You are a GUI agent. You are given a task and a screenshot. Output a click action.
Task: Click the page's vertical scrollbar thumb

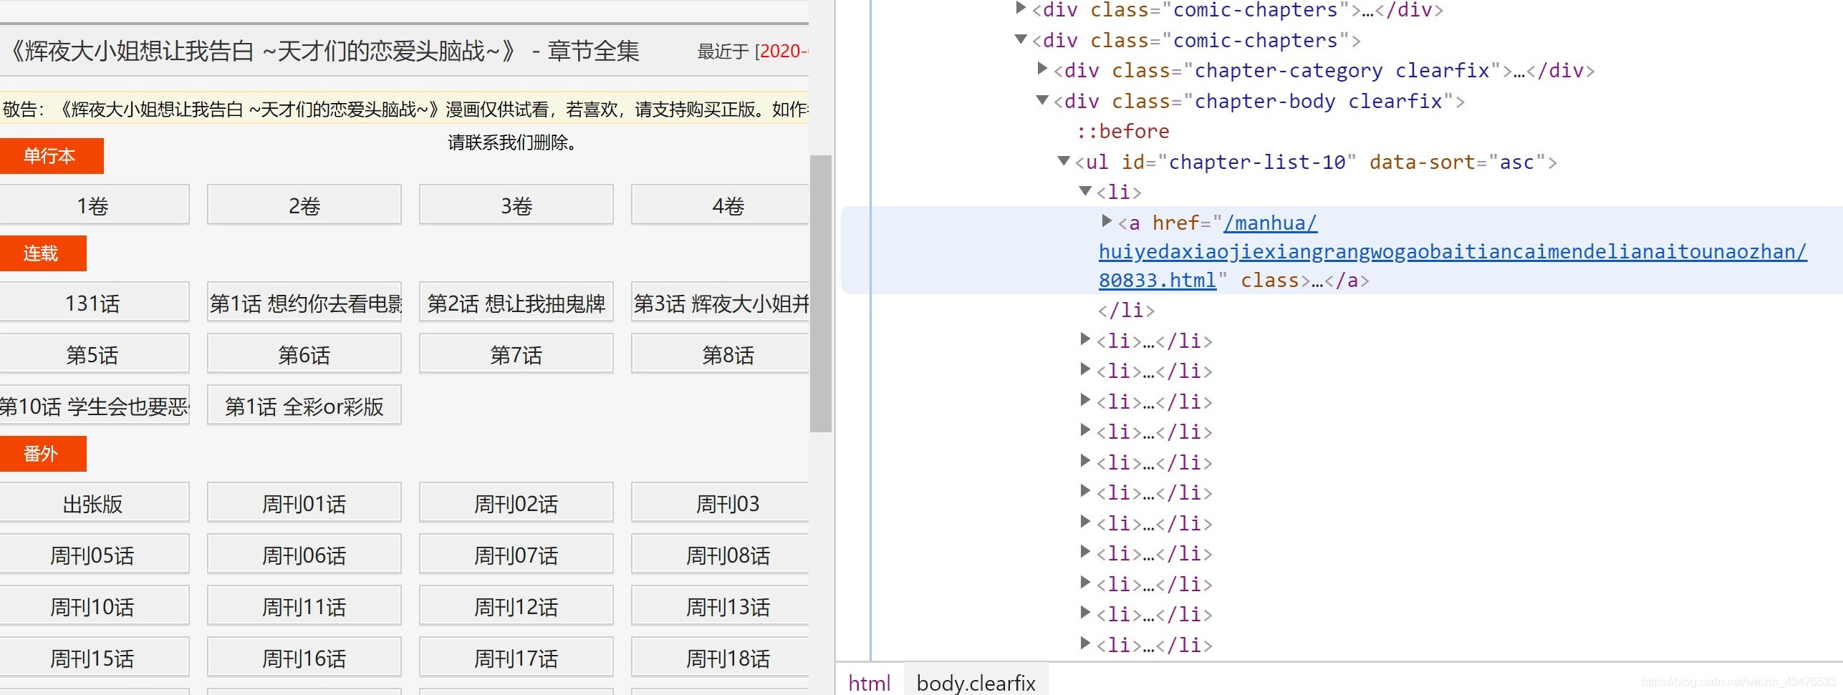coord(821,293)
